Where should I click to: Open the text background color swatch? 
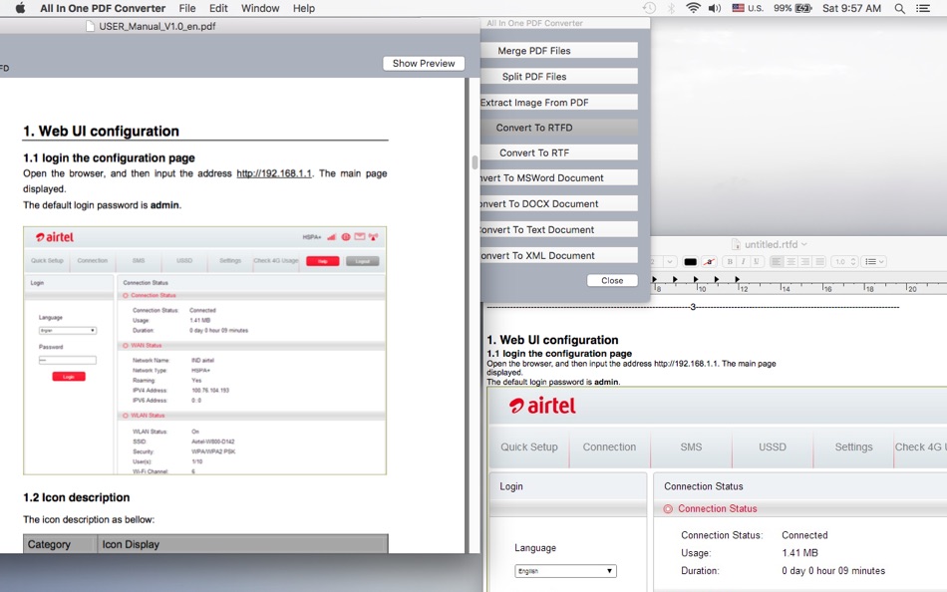709,261
